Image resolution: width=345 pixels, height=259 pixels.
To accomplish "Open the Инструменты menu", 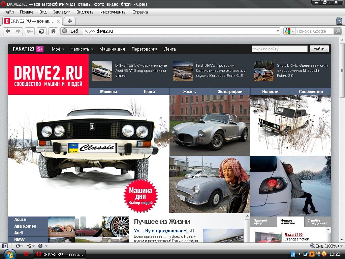I will point(113,12).
